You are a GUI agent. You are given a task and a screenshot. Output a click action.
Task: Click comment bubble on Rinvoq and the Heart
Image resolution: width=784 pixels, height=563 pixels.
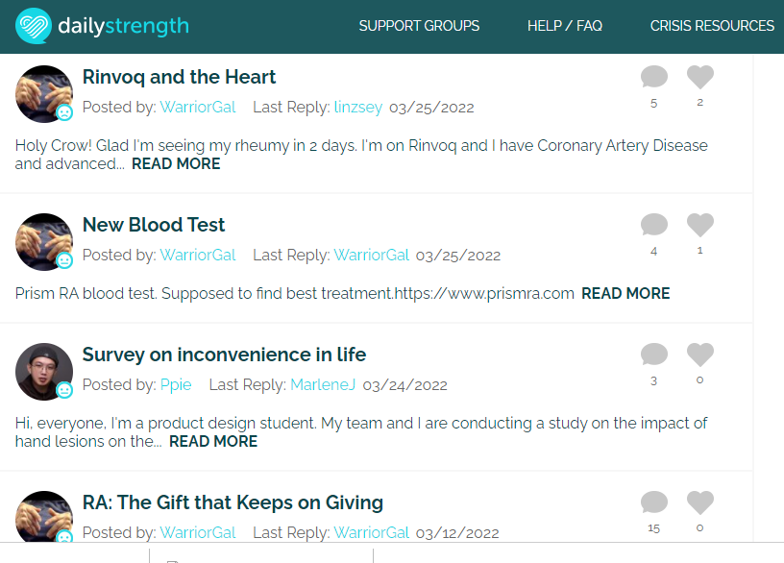coord(654,78)
